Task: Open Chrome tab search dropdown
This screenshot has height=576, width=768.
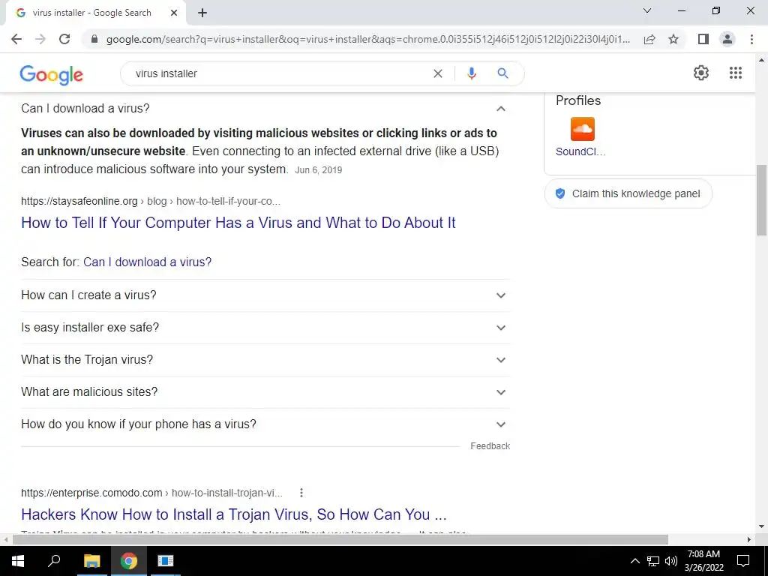Action: 647,10
